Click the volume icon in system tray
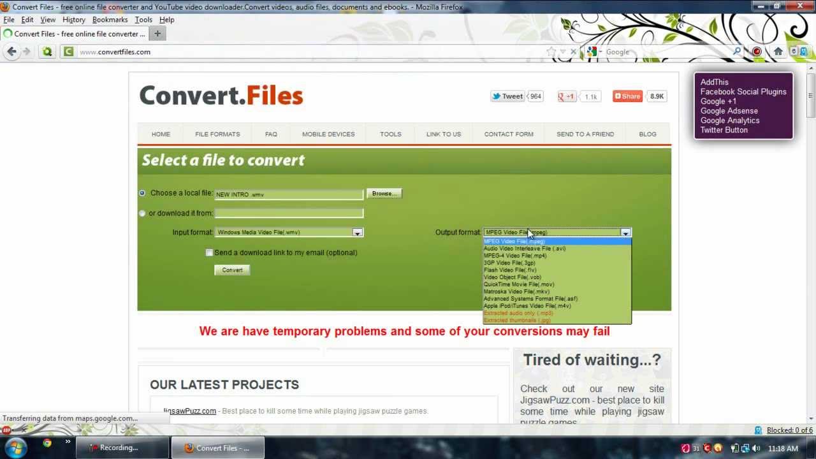This screenshot has width=816, height=459. (756, 448)
